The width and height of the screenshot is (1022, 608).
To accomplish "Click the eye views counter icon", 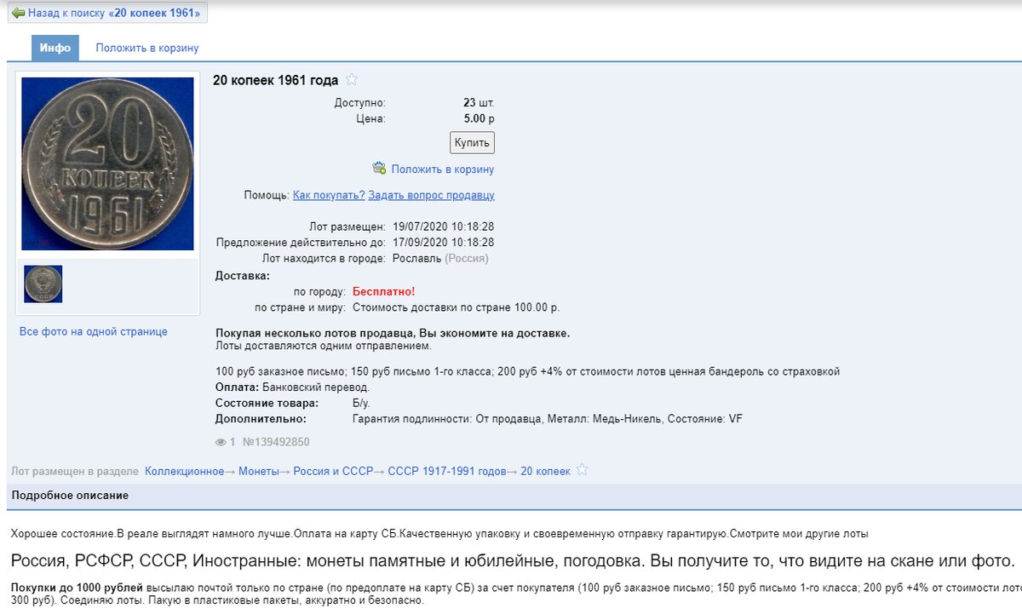I will point(221,442).
